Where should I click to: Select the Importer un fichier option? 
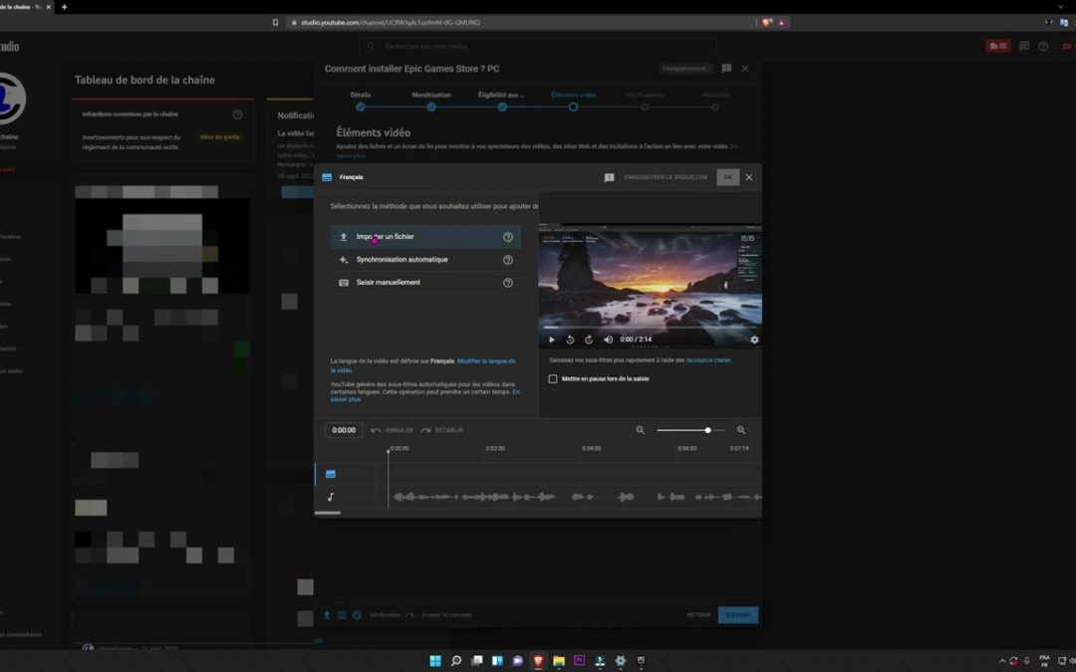coord(424,237)
